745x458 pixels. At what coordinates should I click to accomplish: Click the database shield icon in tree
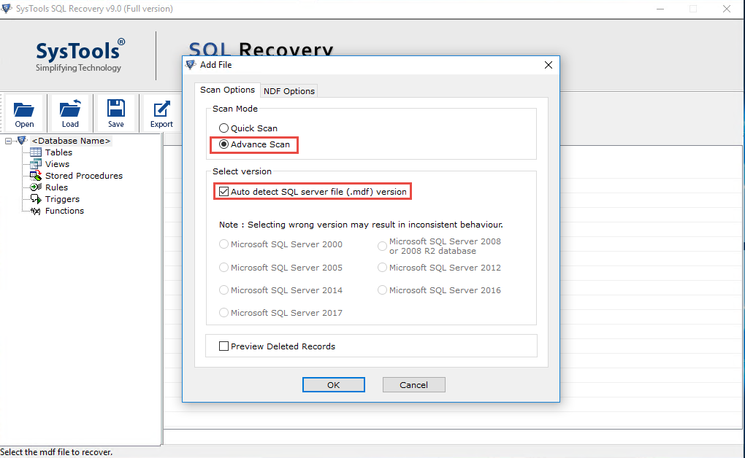[22, 141]
